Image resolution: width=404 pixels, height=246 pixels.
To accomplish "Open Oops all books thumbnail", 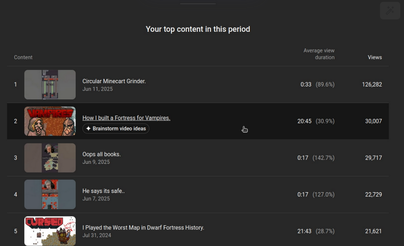I will tap(50, 158).
